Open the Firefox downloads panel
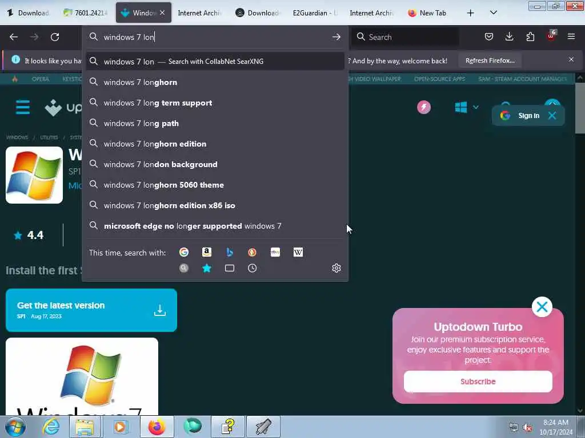 click(x=509, y=36)
